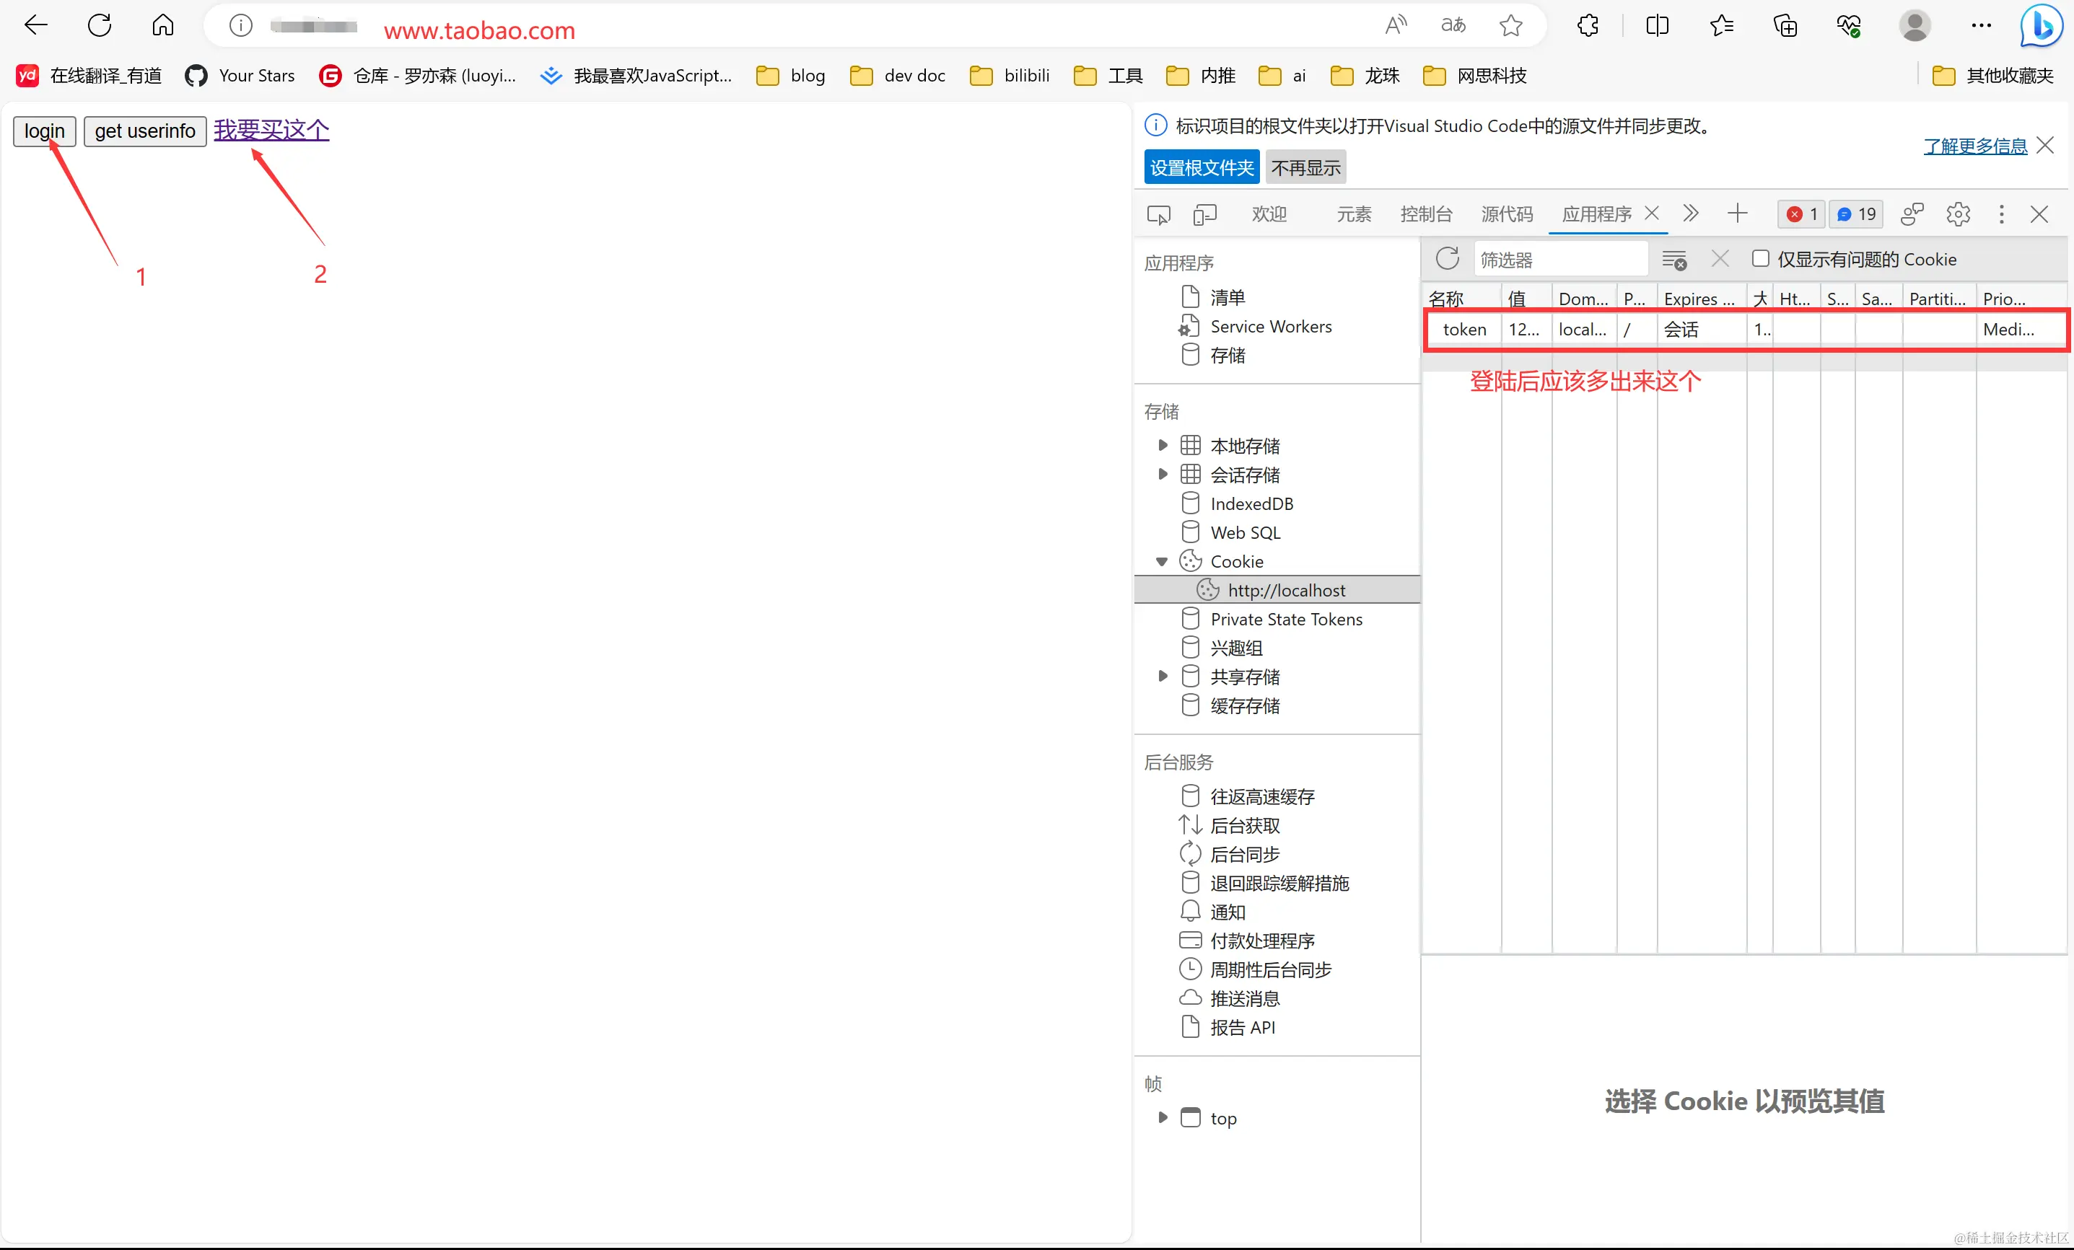Toggle device emulation icon in DevTools

[x=1204, y=214]
